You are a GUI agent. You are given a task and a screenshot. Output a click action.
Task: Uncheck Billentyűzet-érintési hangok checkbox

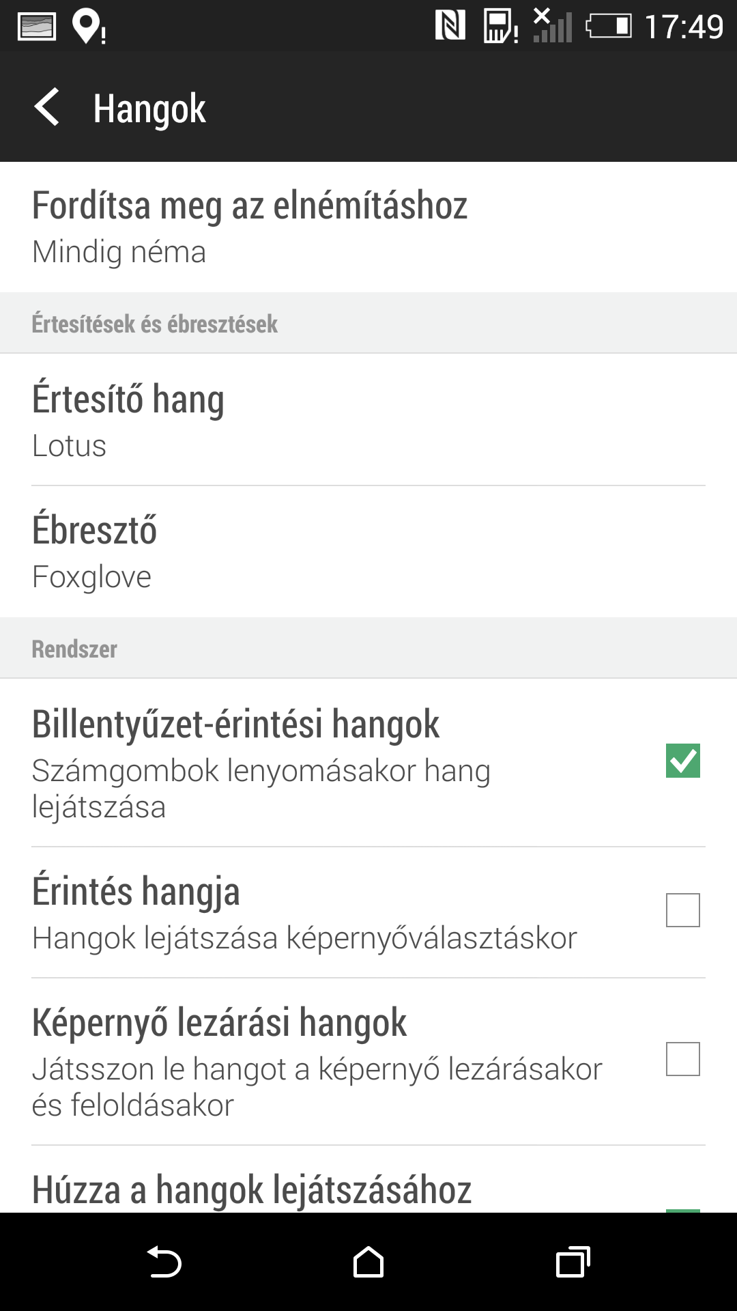(x=682, y=761)
